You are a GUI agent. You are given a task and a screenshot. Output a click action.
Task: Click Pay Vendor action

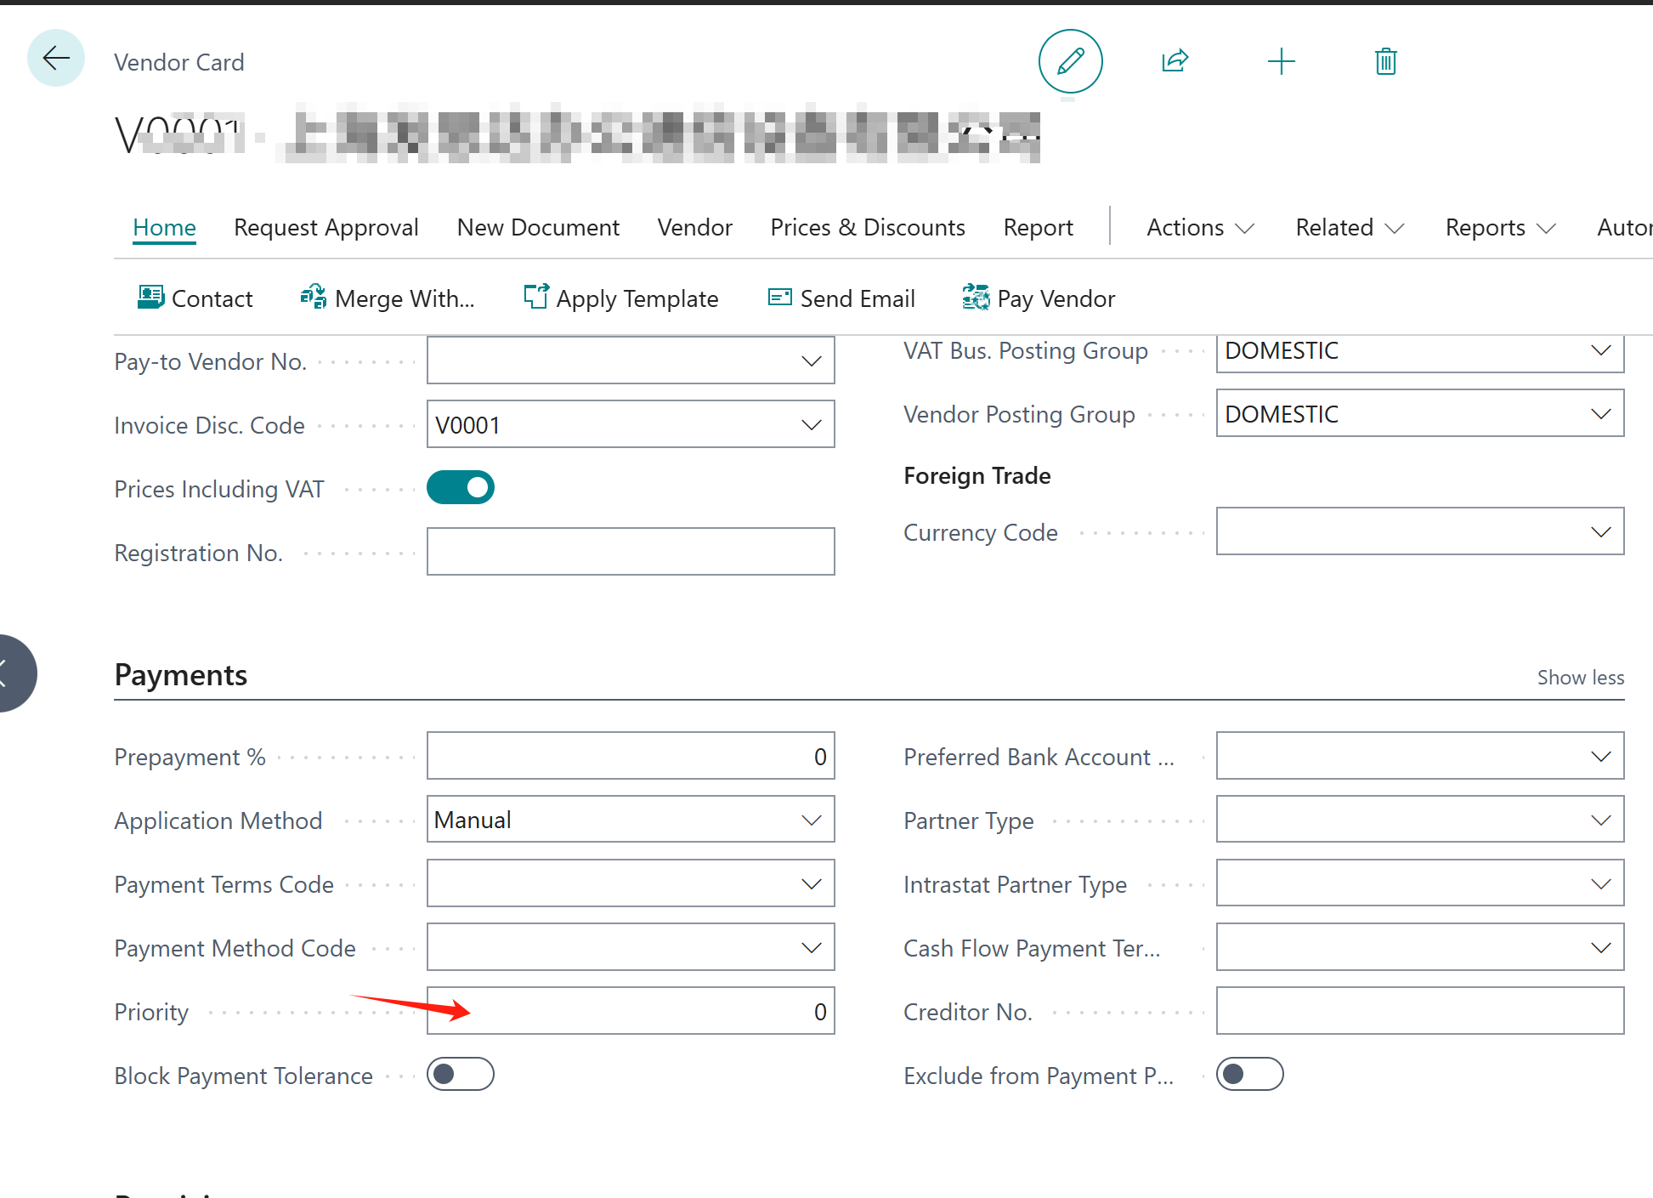(1039, 298)
